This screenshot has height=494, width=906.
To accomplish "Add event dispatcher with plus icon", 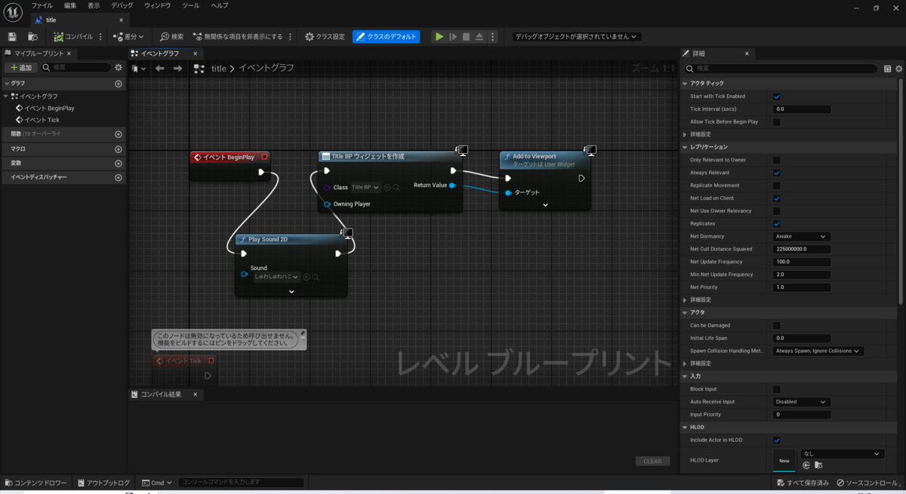I will click(119, 177).
